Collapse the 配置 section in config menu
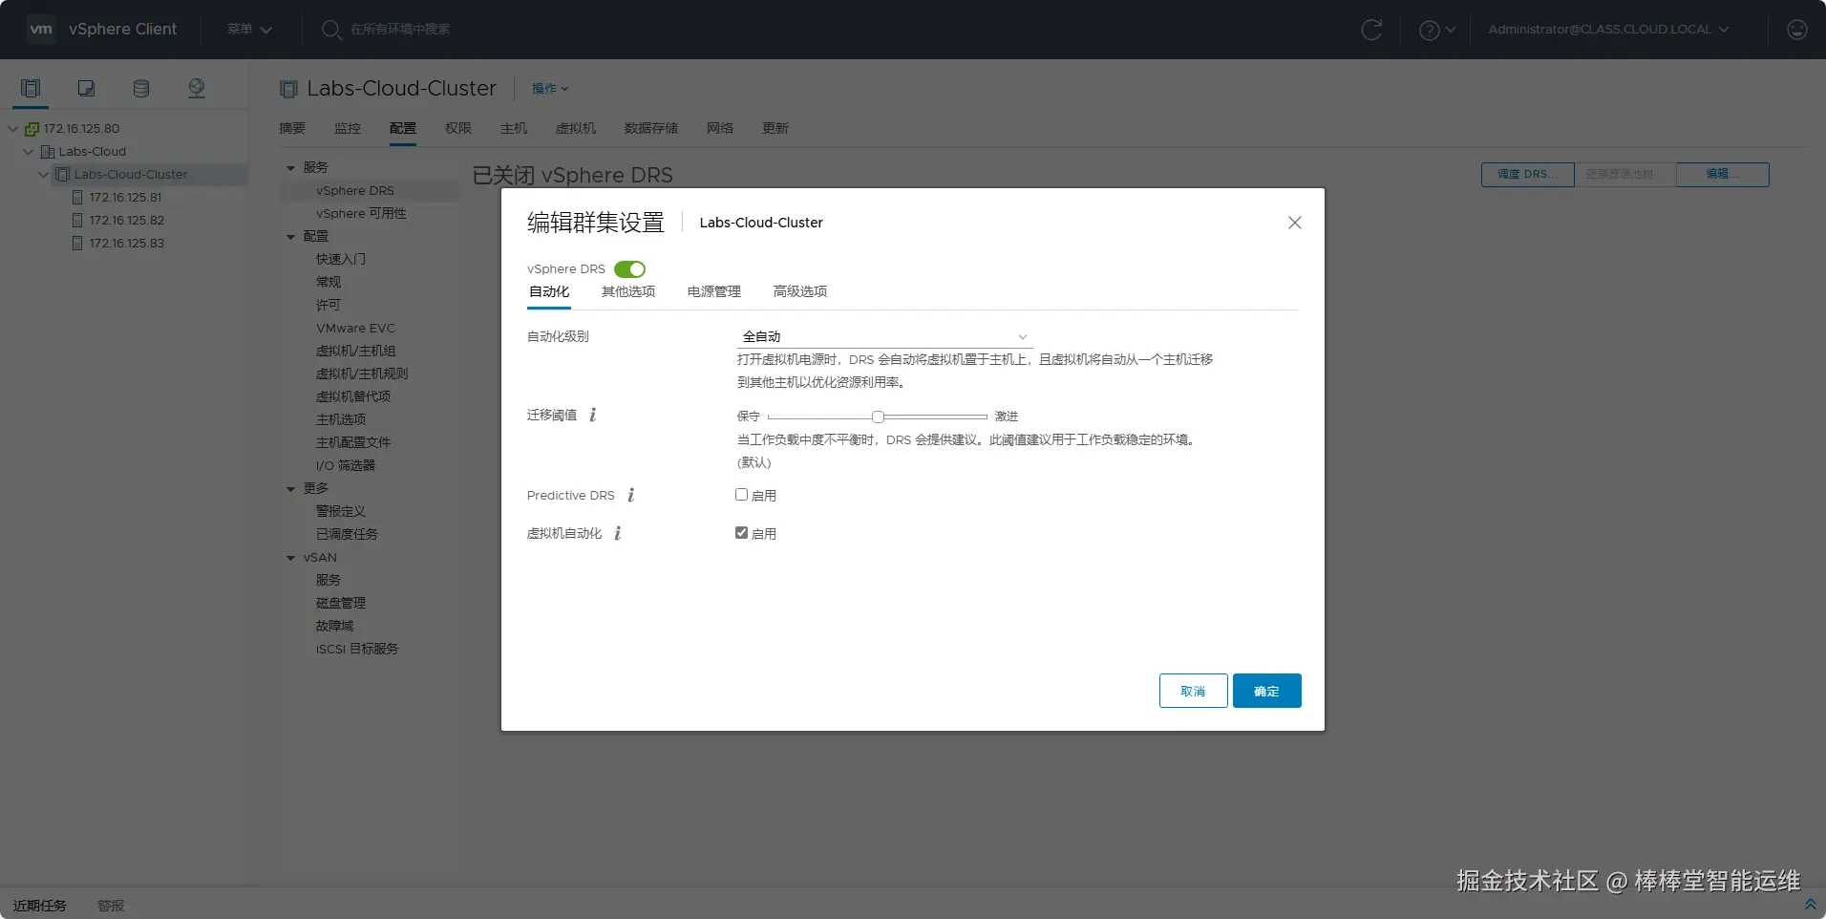1826x919 pixels. tap(291, 237)
